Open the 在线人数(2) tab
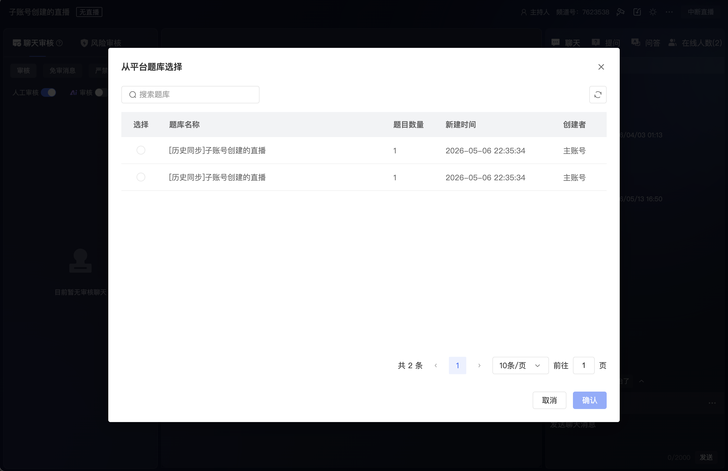Screen dimensions: 728x471 click(x=695, y=43)
